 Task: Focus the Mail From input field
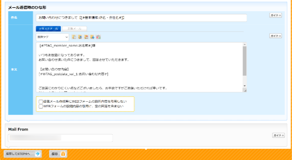60,138
